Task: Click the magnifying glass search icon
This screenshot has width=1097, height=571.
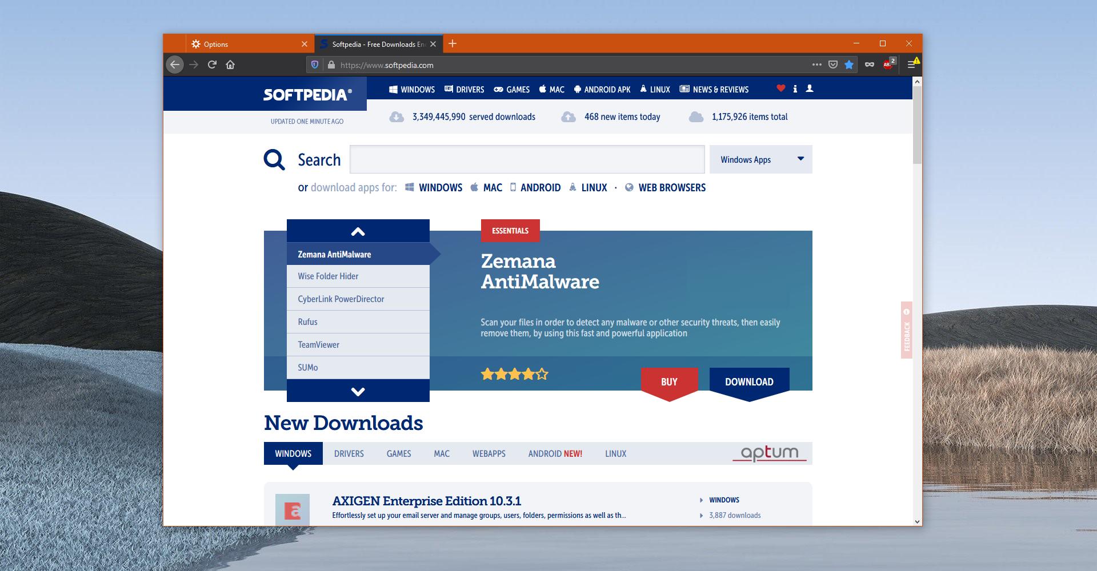Action: [x=274, y=160]
